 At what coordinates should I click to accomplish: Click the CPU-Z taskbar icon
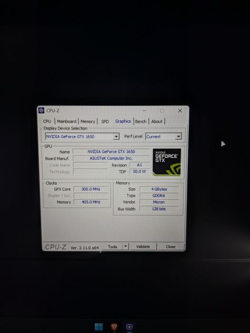pos(129,327)
